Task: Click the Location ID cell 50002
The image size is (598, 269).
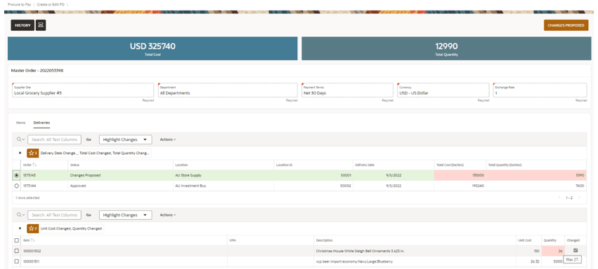Action: 313,186
